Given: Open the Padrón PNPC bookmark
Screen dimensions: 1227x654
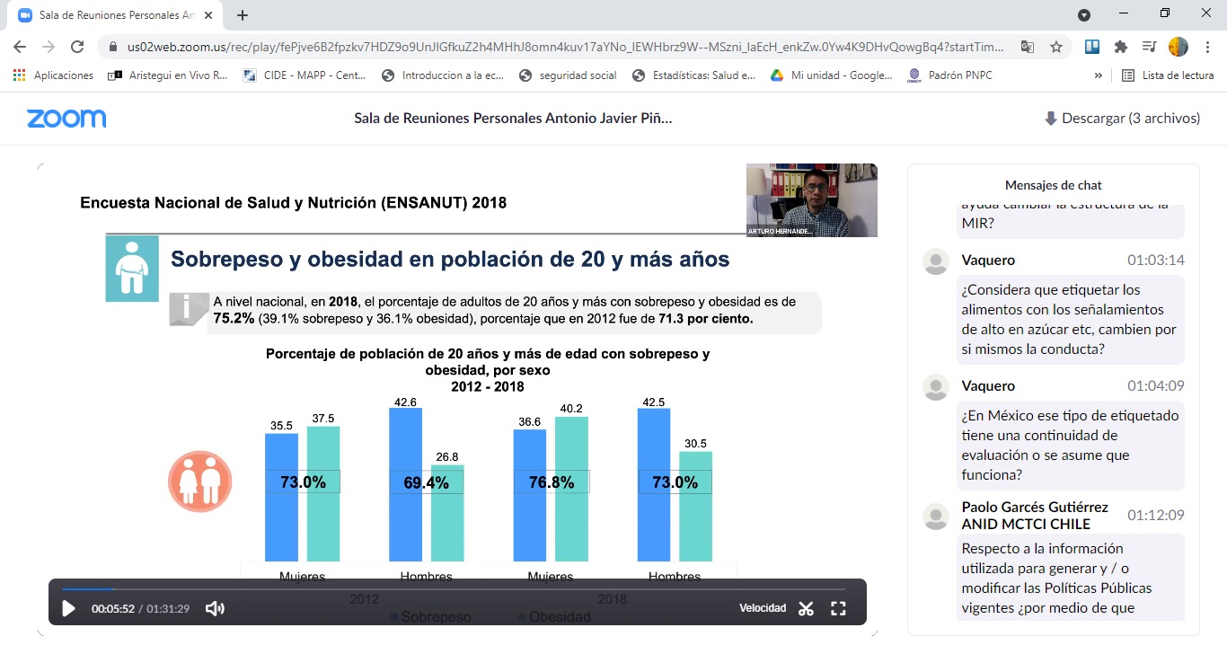Looking at the screenshot, I should (x=950, y=75).
